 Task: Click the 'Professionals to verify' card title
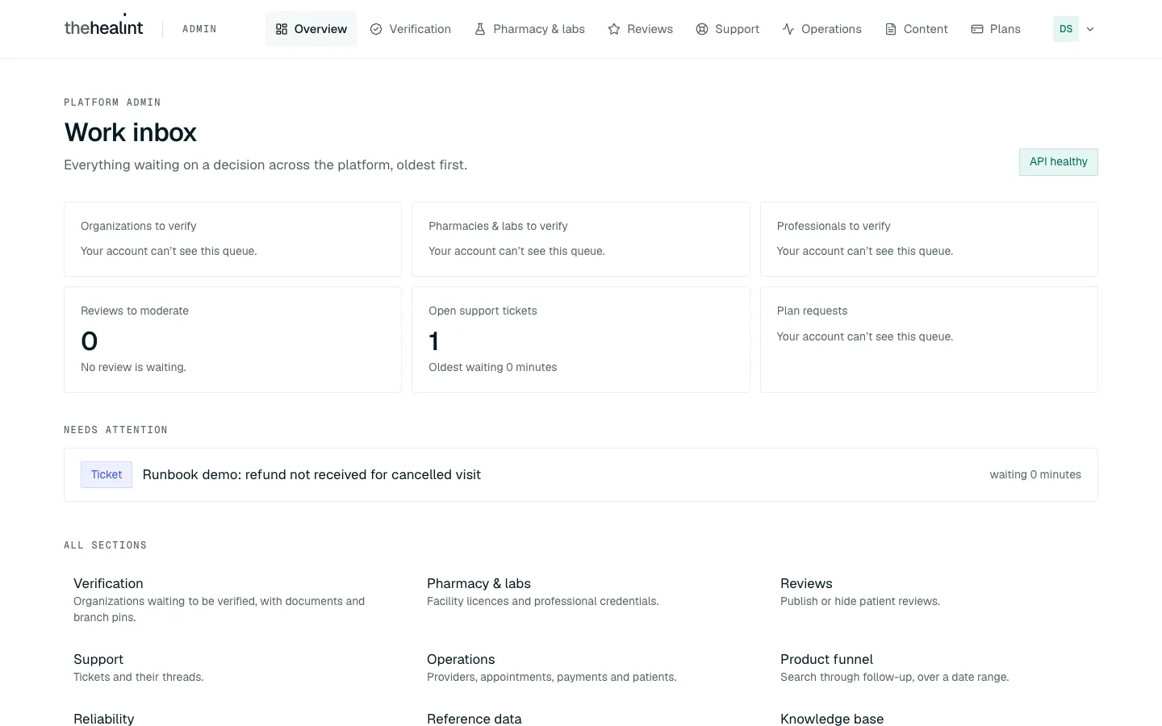pyautogui.click(x=834, y=226)
